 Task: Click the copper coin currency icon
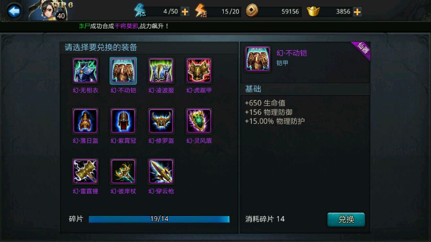(x=252, y=11)
